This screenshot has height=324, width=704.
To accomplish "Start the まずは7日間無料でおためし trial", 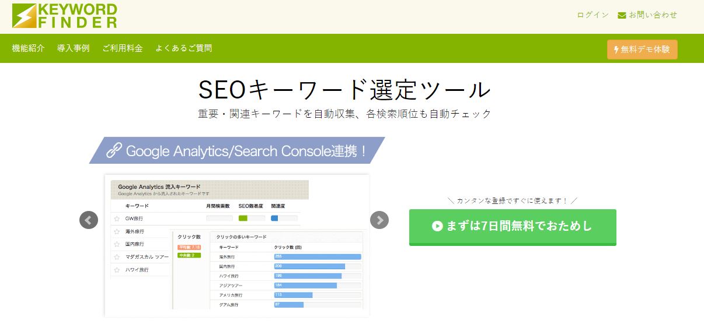I will [513, 227].
